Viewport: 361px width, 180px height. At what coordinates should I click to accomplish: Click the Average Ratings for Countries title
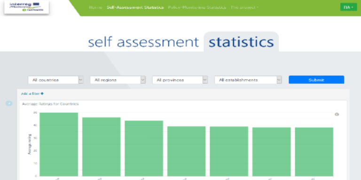(x=50, y=104)
